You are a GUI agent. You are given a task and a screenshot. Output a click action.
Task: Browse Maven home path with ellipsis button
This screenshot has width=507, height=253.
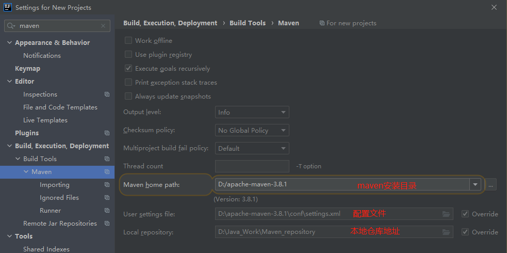pyautogui.click(x=491, y=184)
